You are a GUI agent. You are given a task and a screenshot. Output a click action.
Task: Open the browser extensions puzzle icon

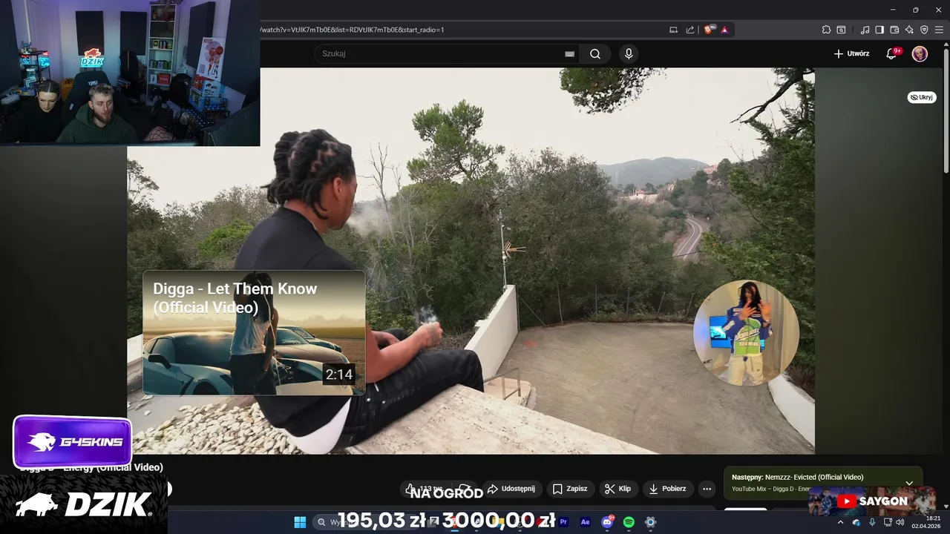click(x=826, y=30)
